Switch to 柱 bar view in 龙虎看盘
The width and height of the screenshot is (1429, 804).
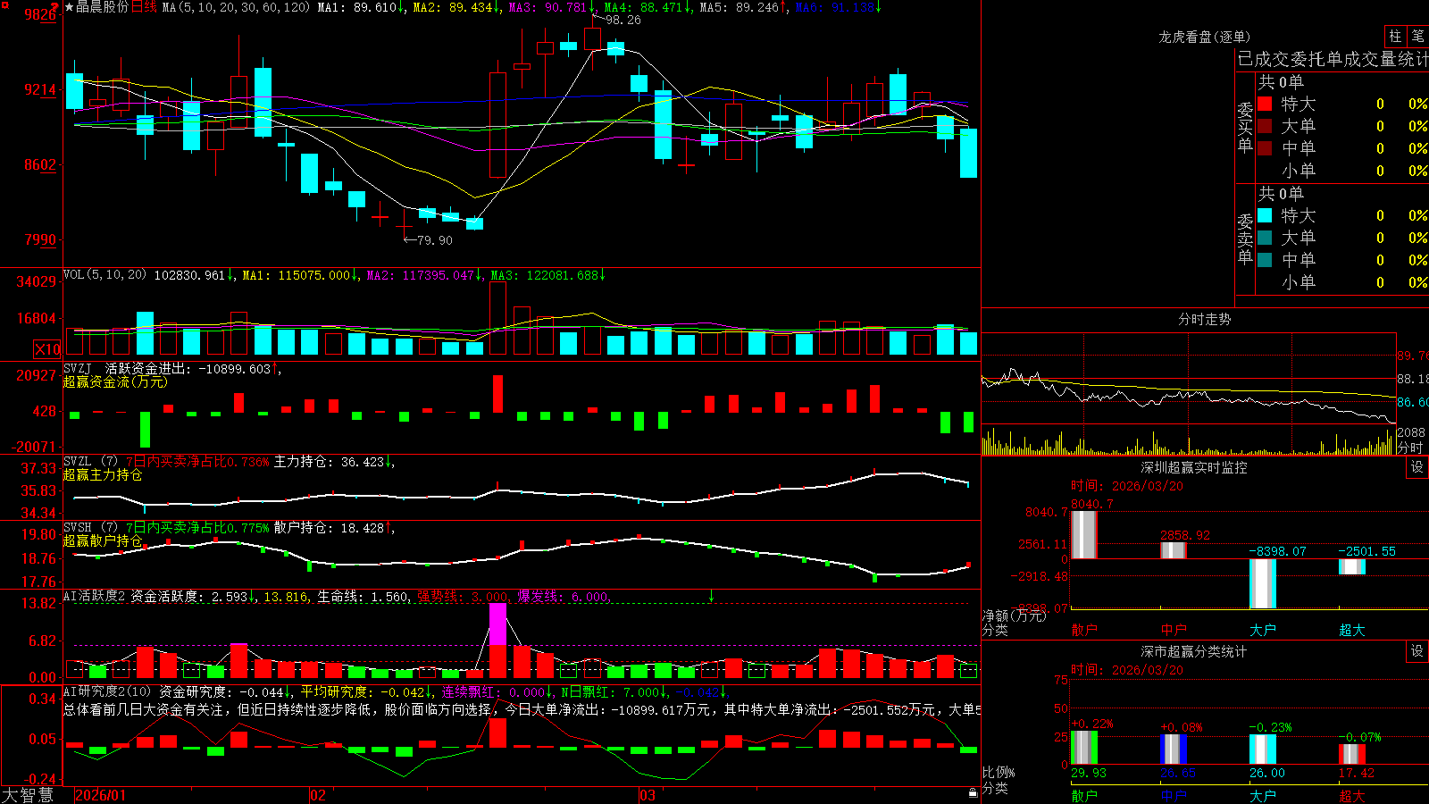[1395, 36]
